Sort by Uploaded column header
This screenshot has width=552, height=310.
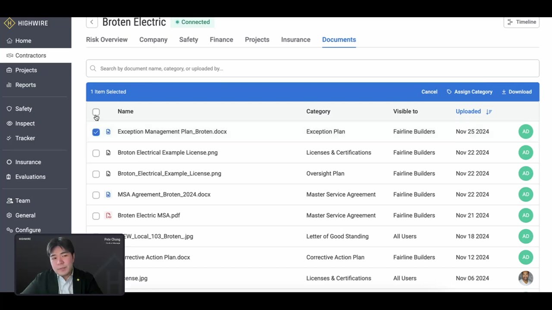click(468, 112)
